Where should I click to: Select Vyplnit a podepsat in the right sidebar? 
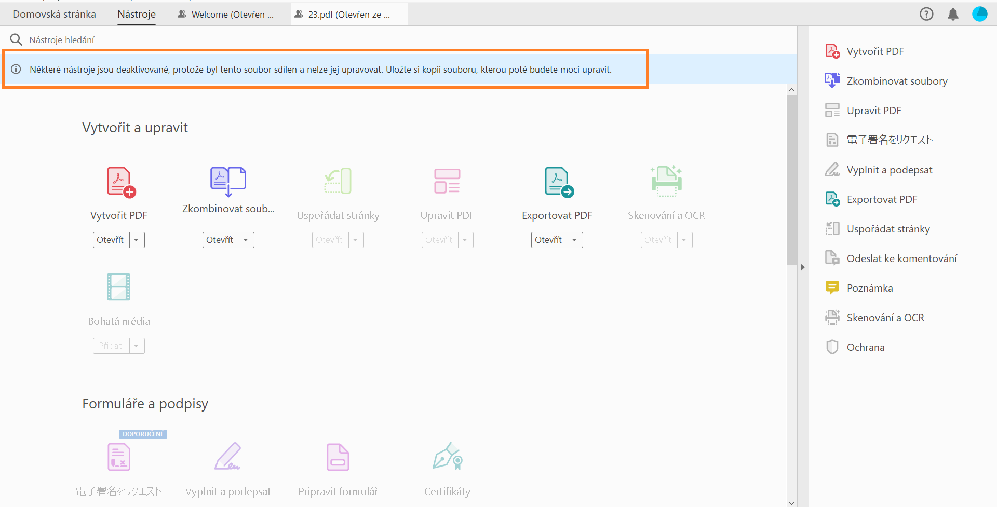click(x=879, y=170)
